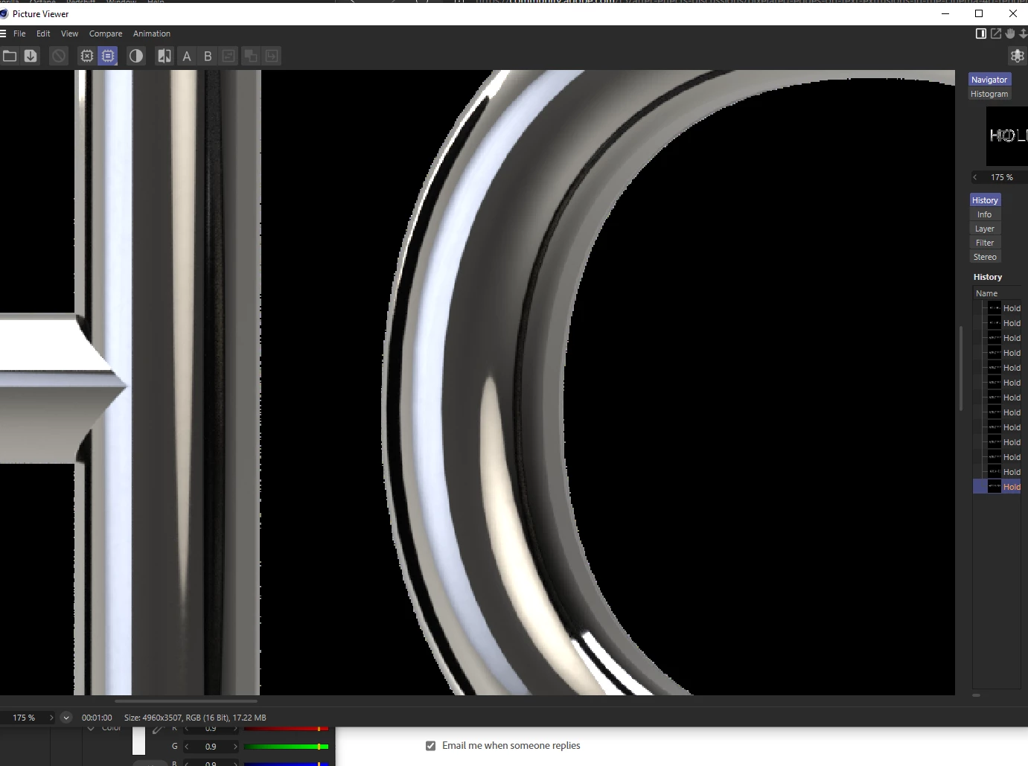Open the hamburger menu in Picture Viewer
The width and height of the screenshot is (1028, 766).
pyautogui.click(x=3, y=33)
